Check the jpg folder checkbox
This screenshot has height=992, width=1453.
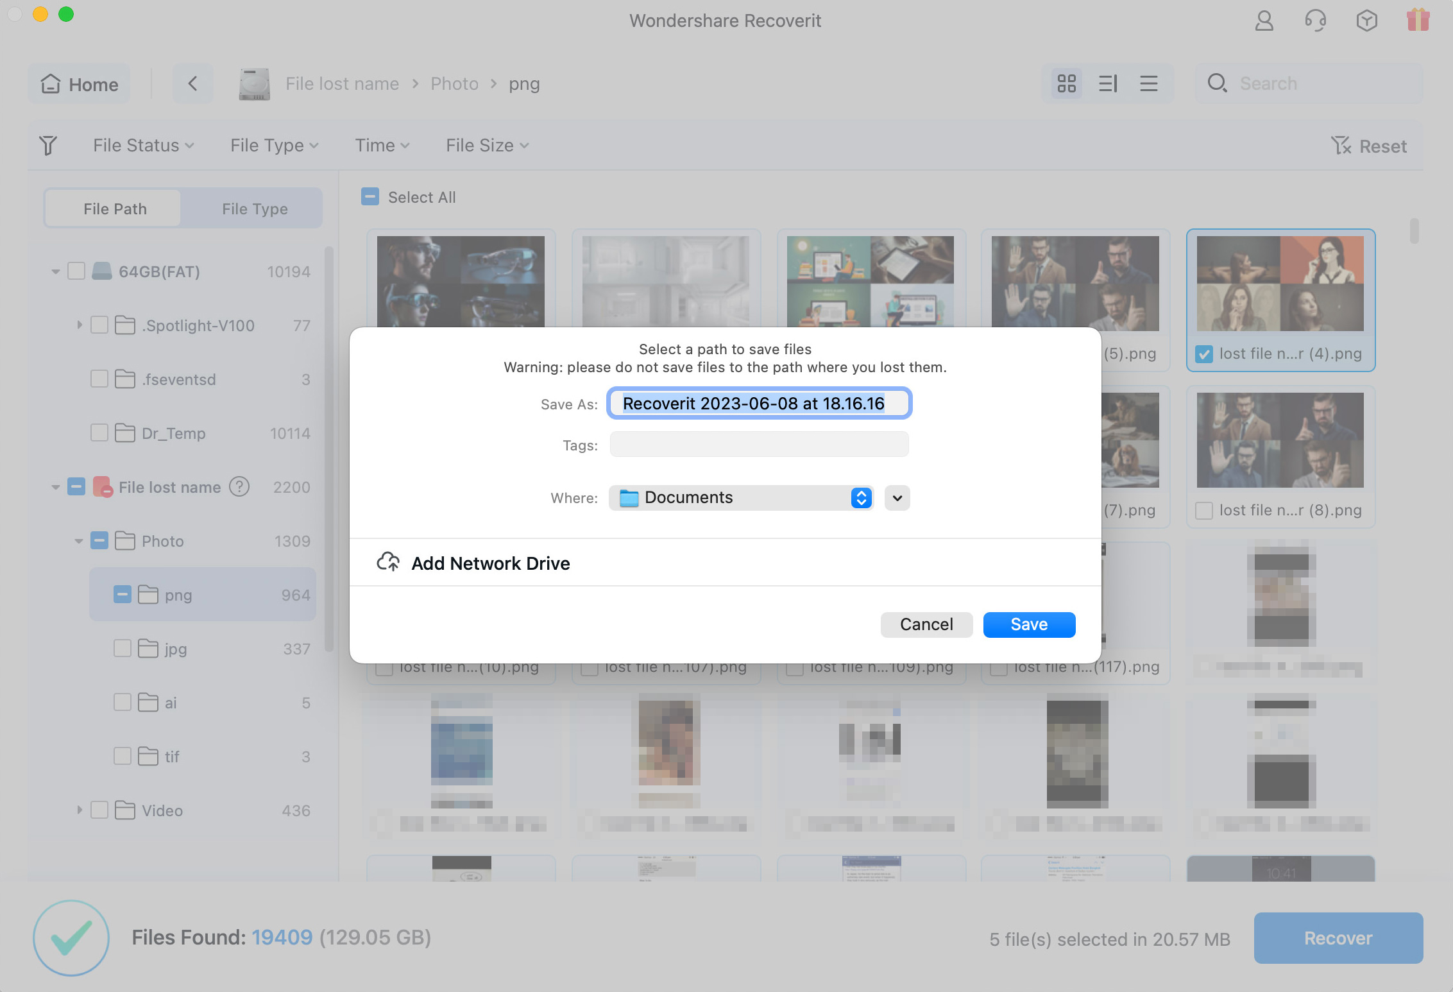pyautogui.click(x=123, y=649)
